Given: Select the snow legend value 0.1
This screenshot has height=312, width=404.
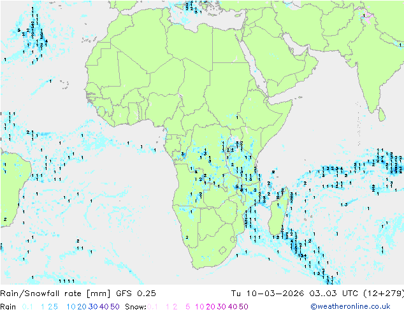Looking at the screenshot, I should 152,307.
